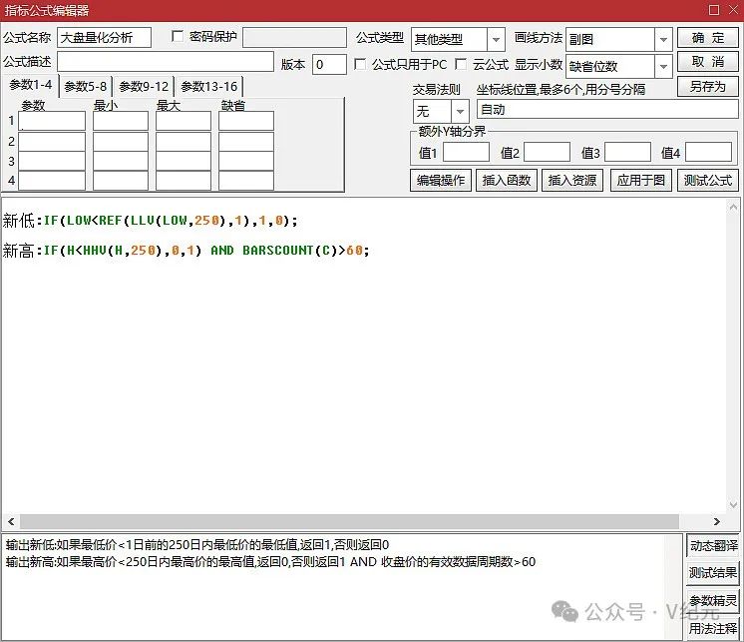744x642 pixels.
Task: Open the 编辑操作 edit operations button
Action: point(441,180)
